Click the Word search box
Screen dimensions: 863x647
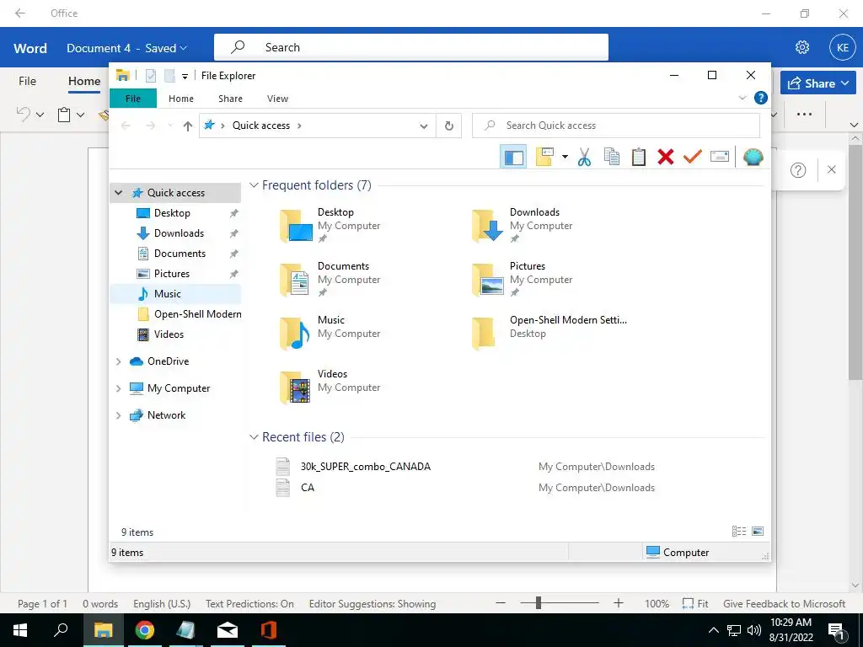(411, 47)
